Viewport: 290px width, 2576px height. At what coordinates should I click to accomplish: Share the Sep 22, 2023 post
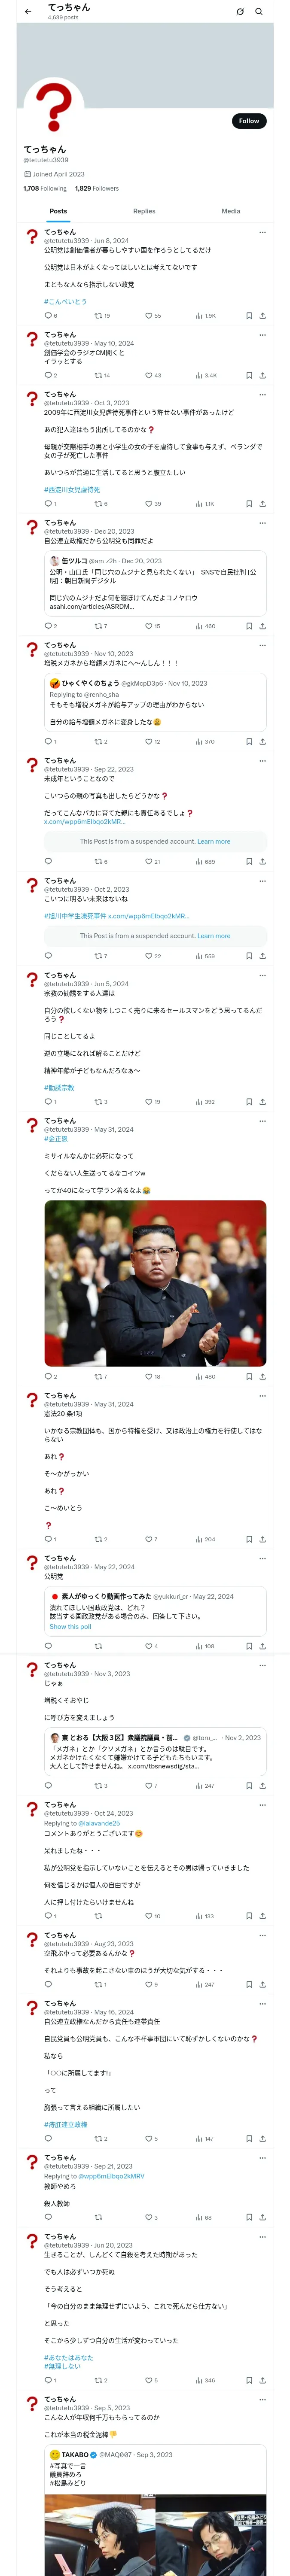[262, 861]
